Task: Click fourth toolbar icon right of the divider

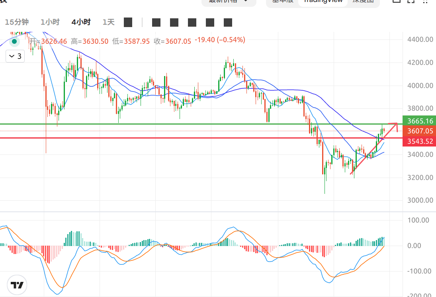Action: [210, 22]
